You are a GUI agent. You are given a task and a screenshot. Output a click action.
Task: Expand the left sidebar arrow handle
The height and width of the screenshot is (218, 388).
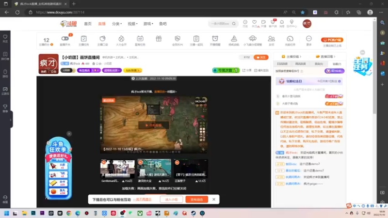[11, 120]
